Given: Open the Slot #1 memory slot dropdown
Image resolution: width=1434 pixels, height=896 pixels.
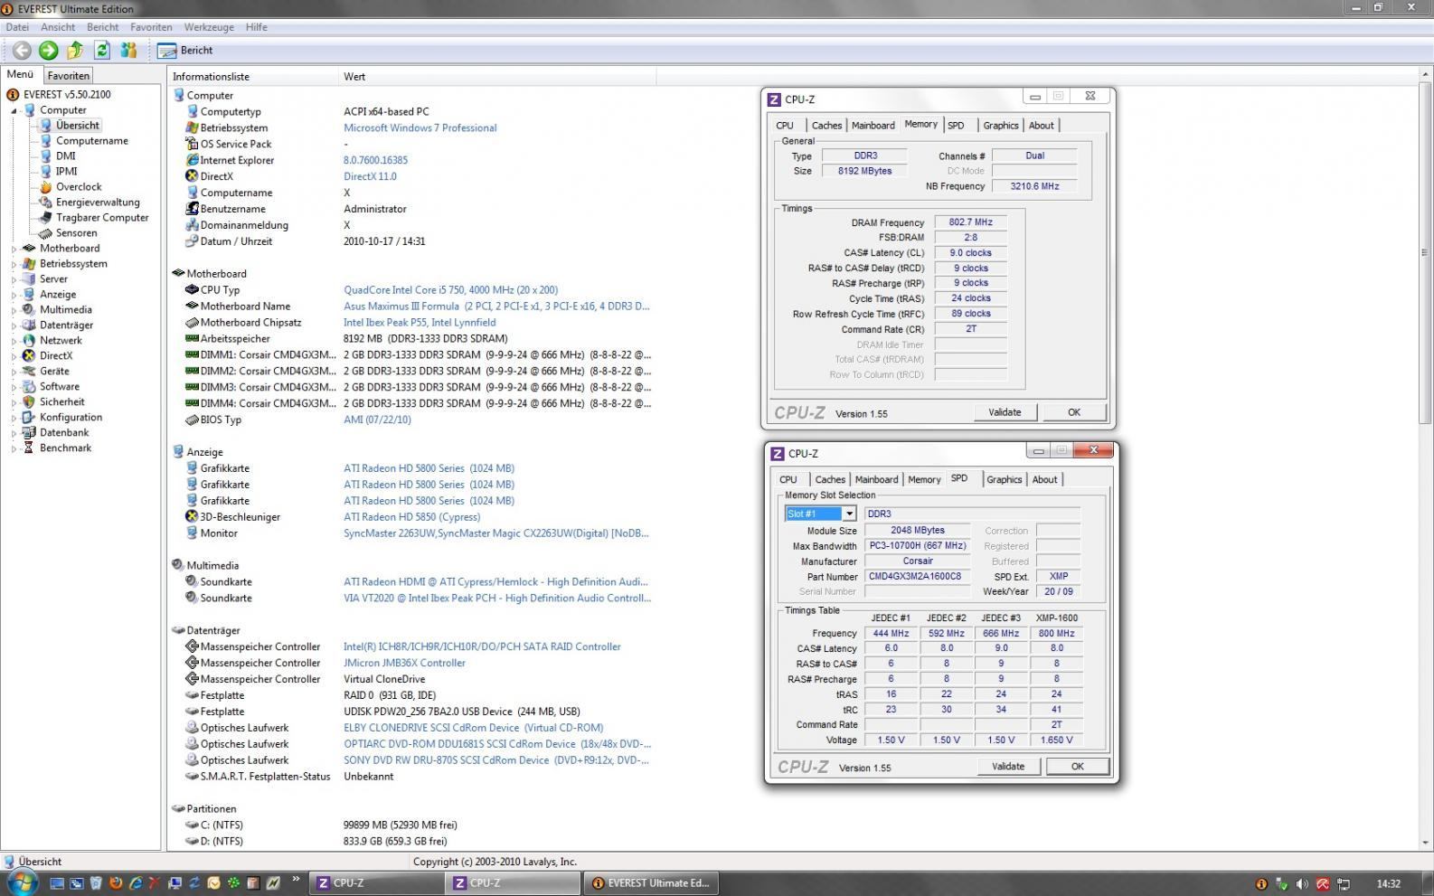Looking at the screenshot, I should (x=849, y=514).
